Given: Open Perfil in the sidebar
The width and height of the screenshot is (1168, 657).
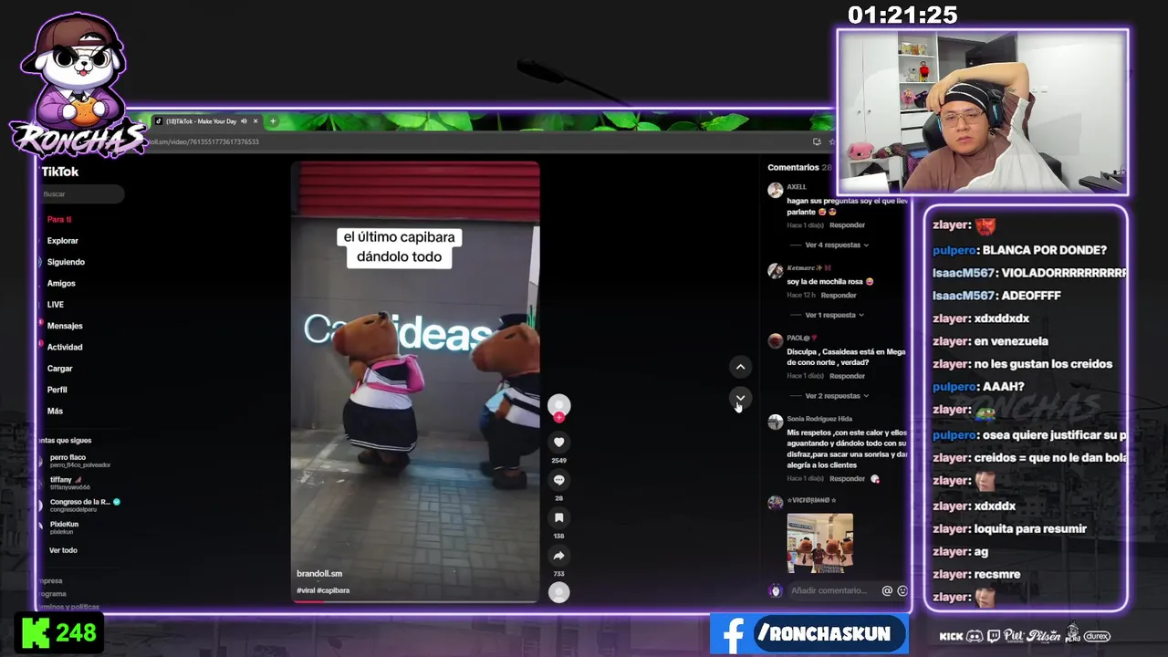Looking at the screenshot, I should pos(57,390).
